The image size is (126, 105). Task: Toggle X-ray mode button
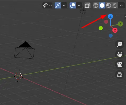coord(87,6)
